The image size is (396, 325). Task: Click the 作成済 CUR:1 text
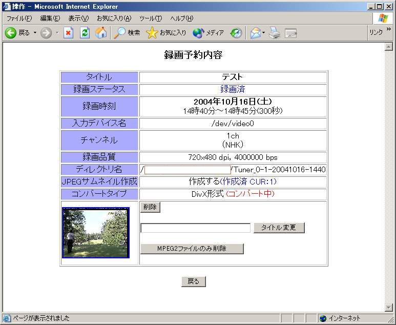tap(248, 181)
